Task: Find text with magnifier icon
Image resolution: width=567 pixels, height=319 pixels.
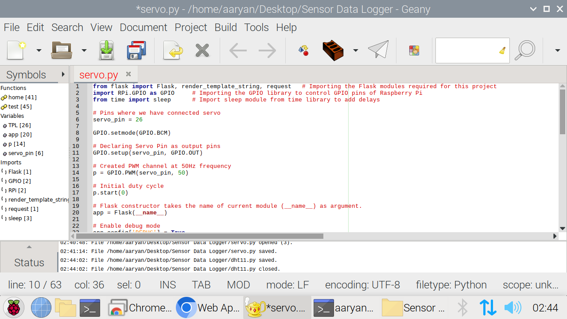Action: point(525,50)
